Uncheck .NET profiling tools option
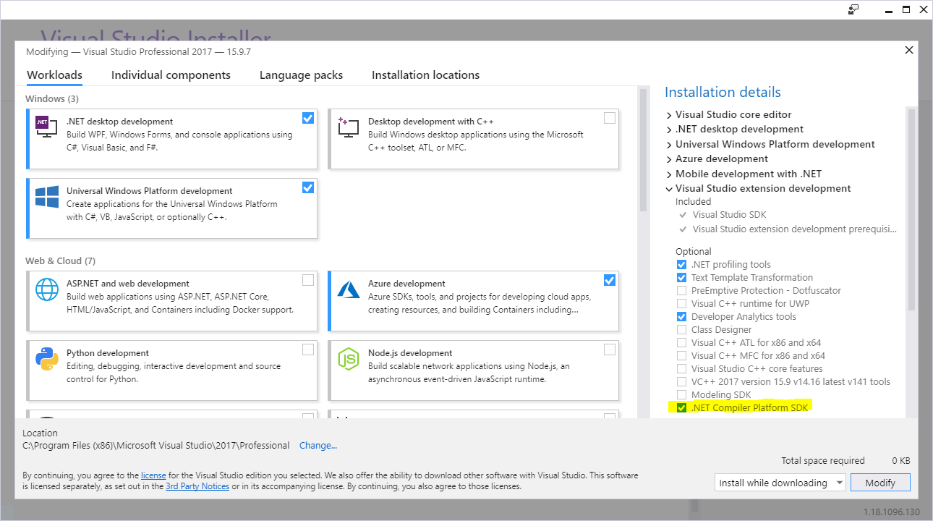933x521 pixels. (681, 264)
